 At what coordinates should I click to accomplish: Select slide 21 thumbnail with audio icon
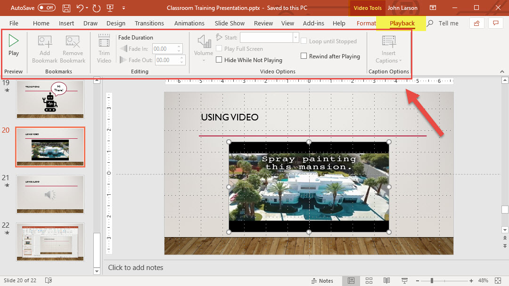point(50,194)
